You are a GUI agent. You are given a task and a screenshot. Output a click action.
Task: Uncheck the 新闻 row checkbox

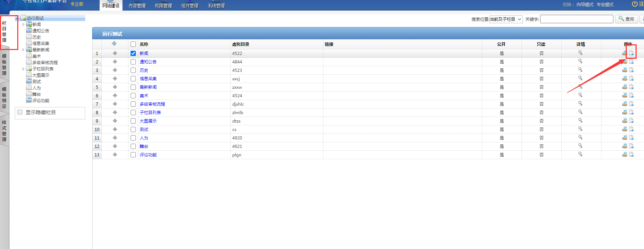coord(133,54)
